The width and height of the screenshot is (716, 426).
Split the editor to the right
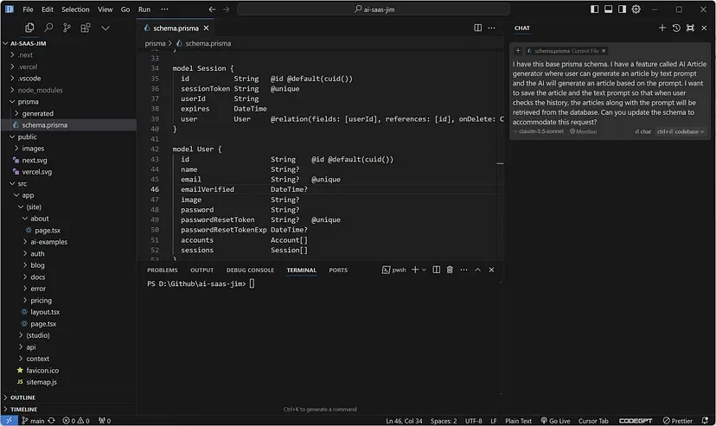click(x=478, y=29)
